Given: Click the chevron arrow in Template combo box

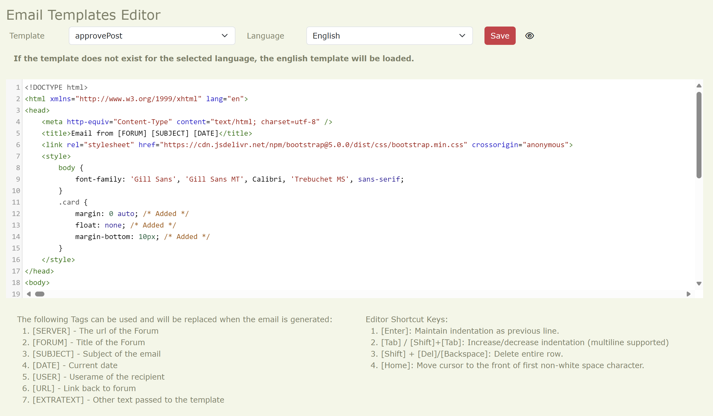Looking at the screenshot, I should (x=225, y=36).
